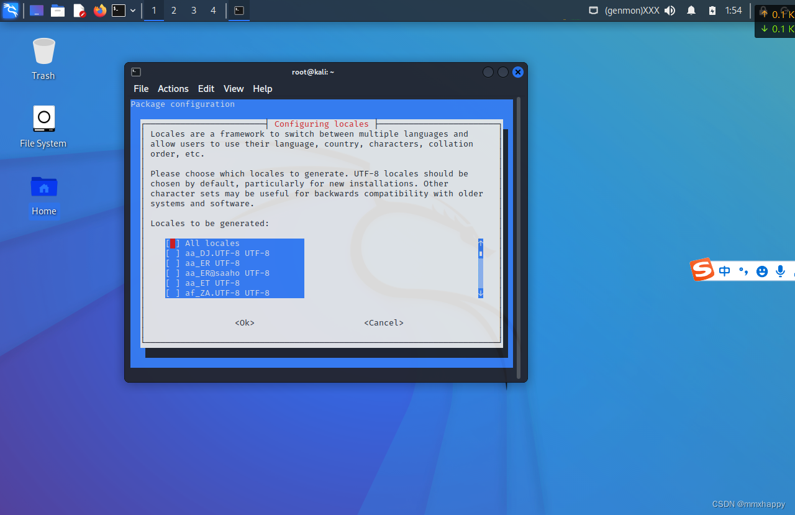Click the Sogou input method S logo
This screenshot has height=515, width=795.
coord(702,270)
